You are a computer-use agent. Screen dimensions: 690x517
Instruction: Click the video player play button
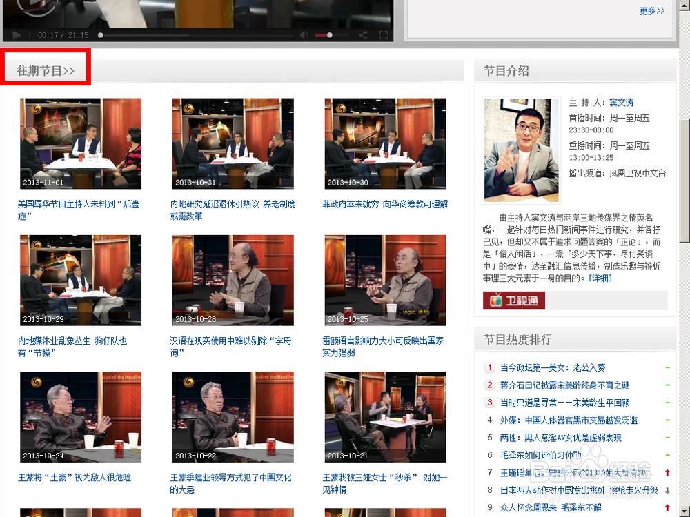tap(17, 35)
